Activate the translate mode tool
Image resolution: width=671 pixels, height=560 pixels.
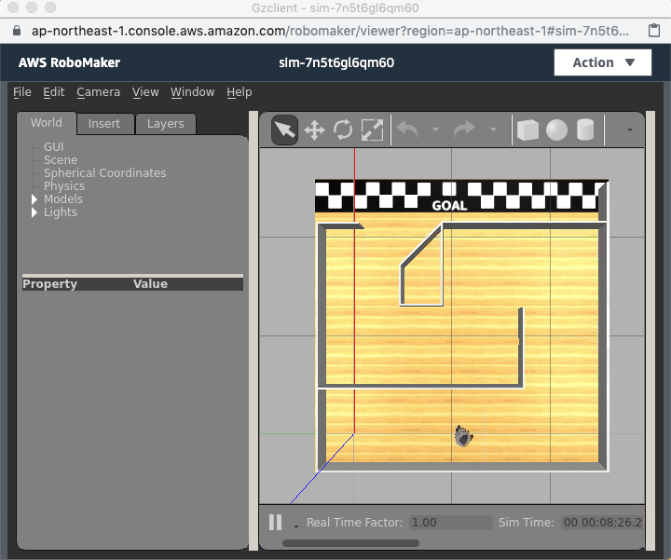tap(315, 130)
